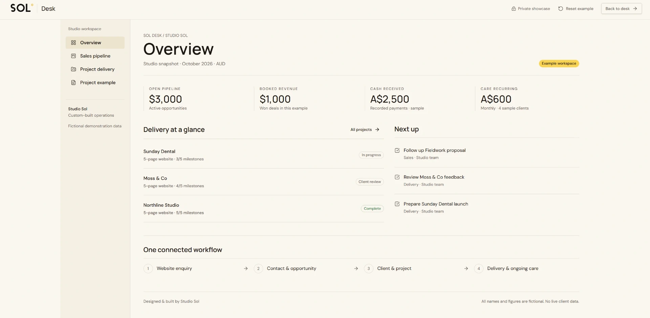Click Private showcase text in the header
The image size is (650, 318).
pyautogui.click(x=534, y=9)
